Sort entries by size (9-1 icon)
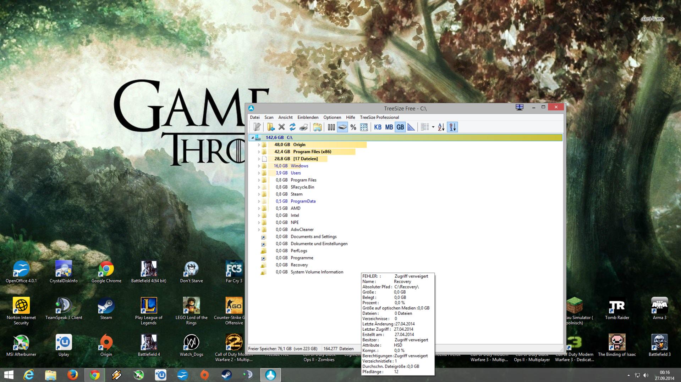The image size is (681, 382). [452, 127]
